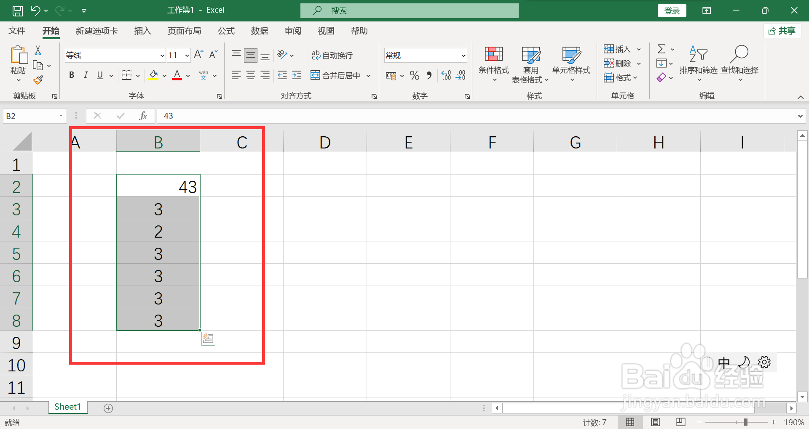Image resolution: width=809 pixels, height=429 pixels.
Task: Expand the formula bar
Action: 800,116
